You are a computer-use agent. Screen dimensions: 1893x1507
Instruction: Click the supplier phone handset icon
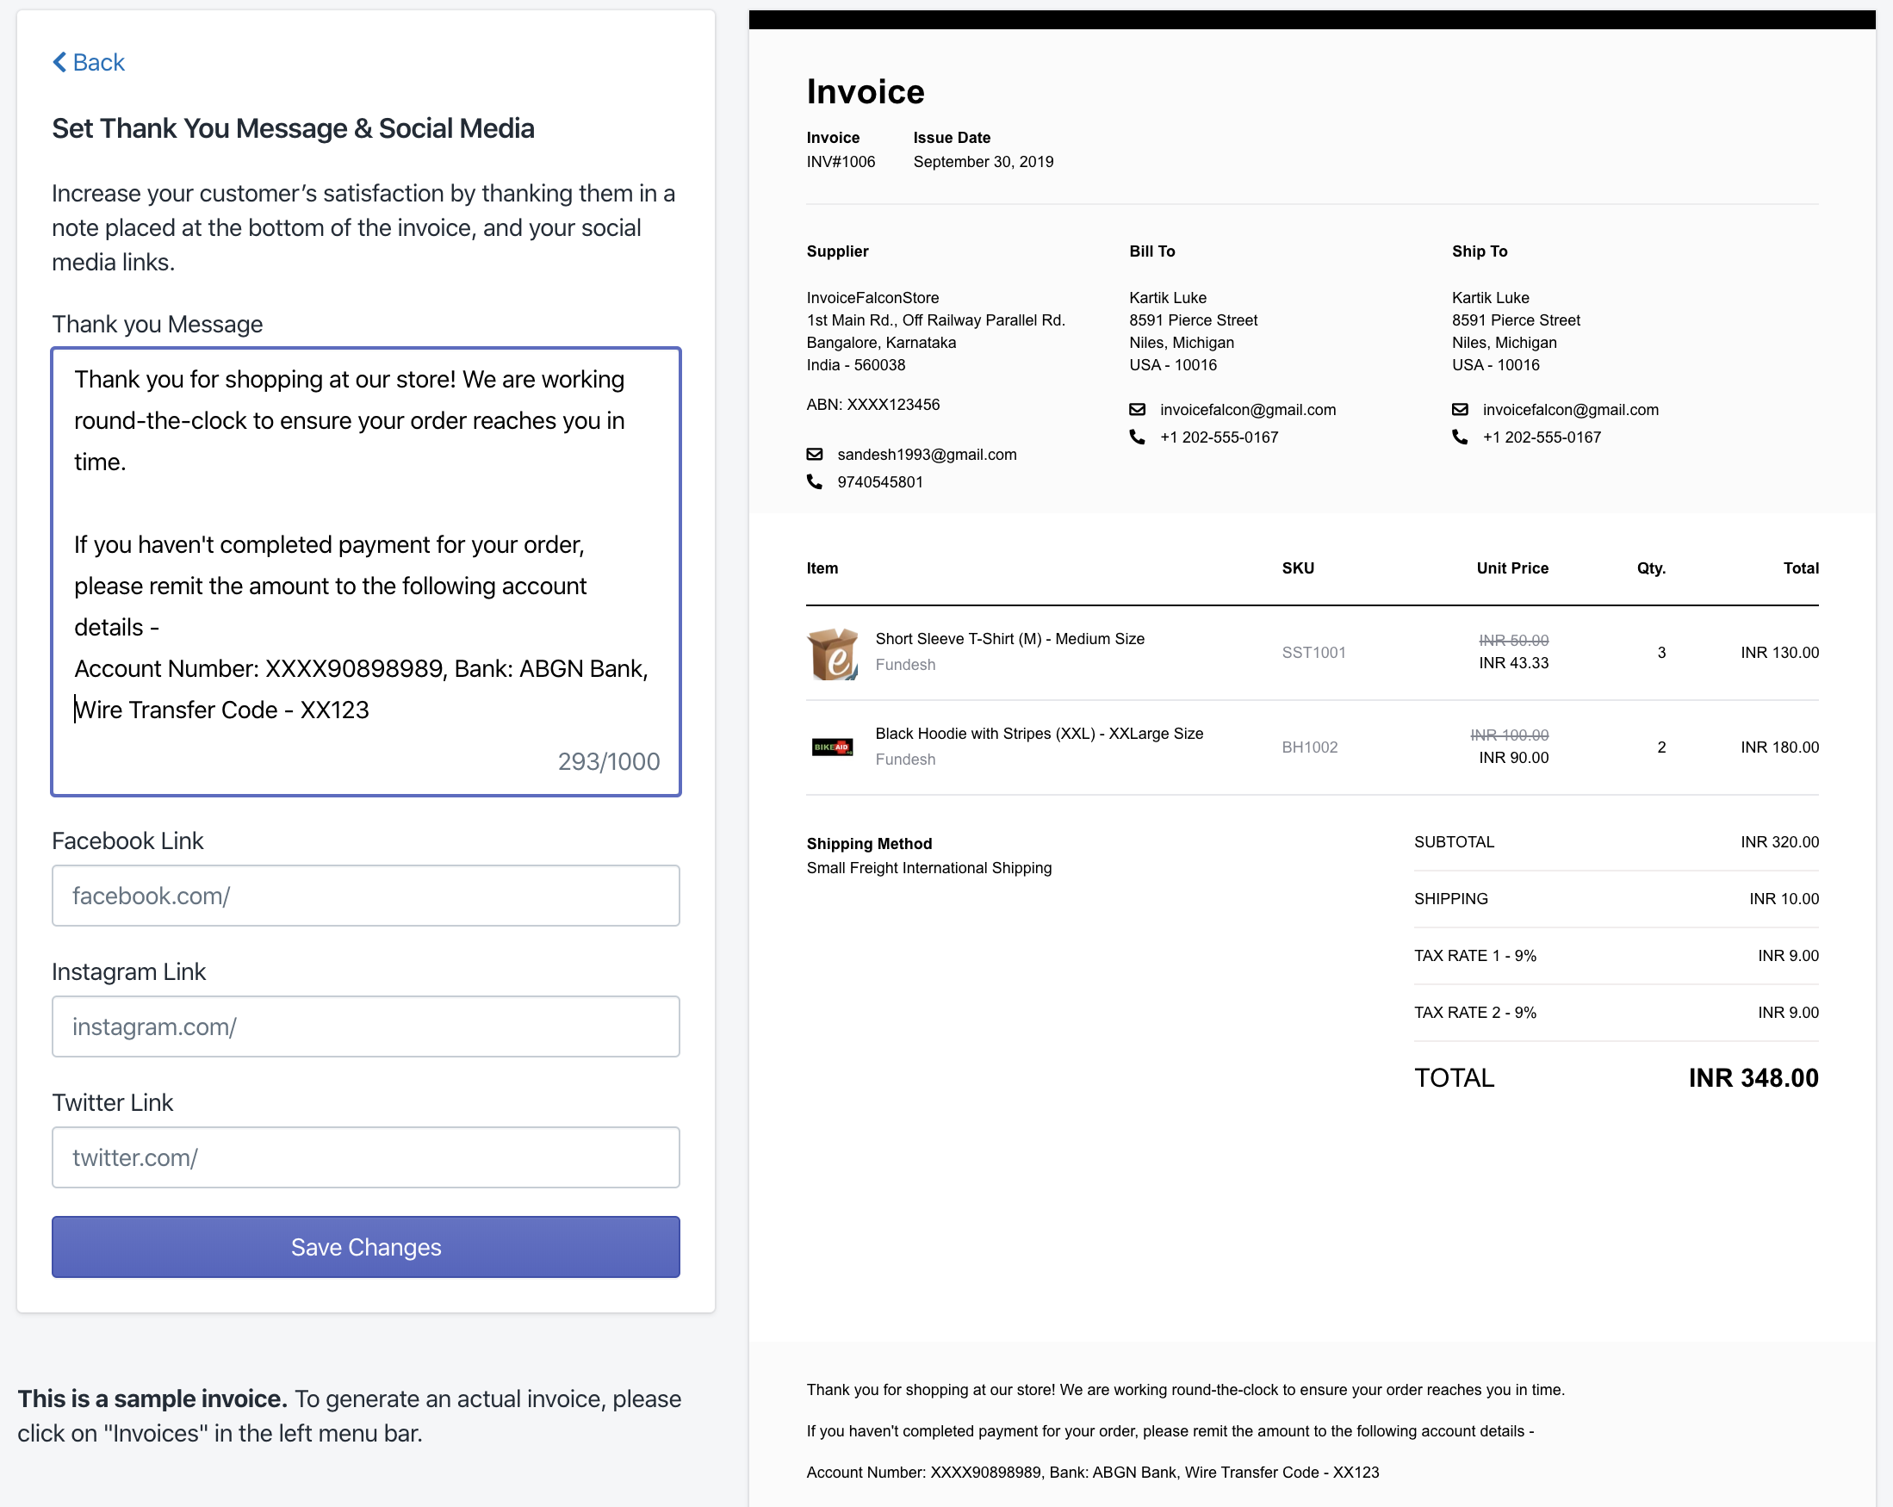click(815, 481)
